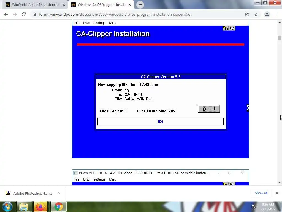Open Chrome's three-dot menu
The height and width of the screenshot is (212, 282).
(x=276, y=14)
